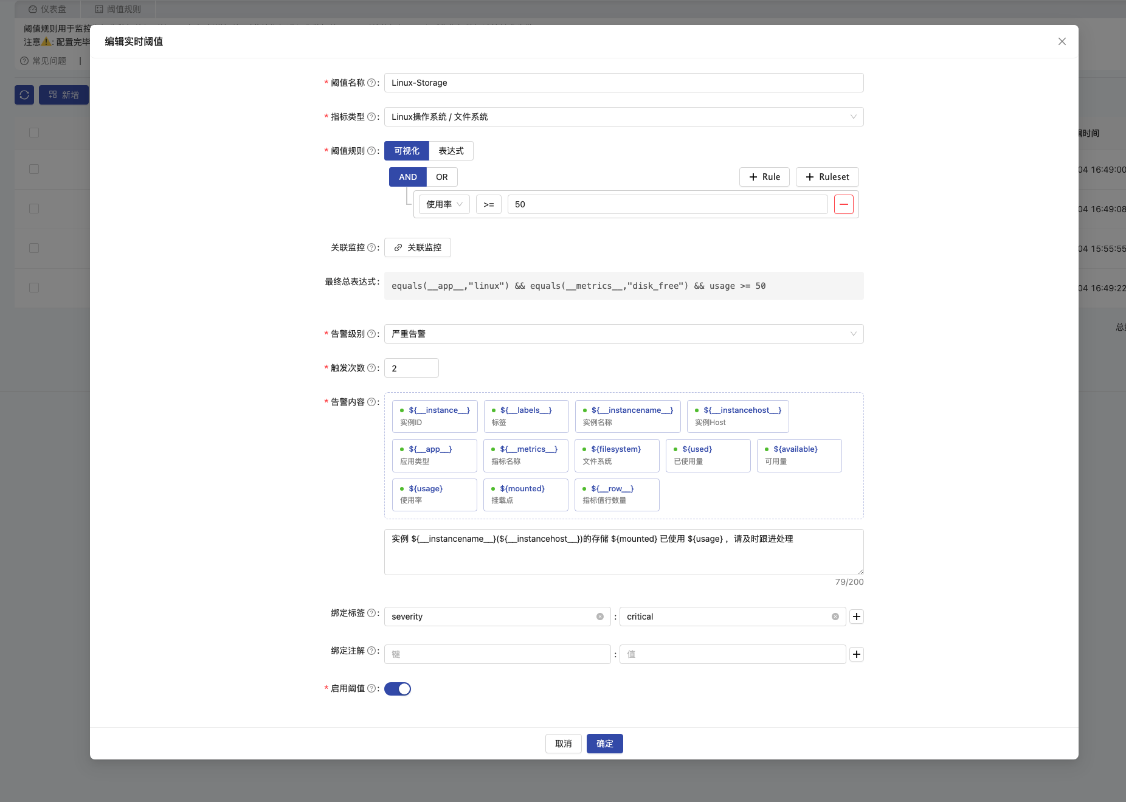This screenshot has width=1126, height=802.
Task: Click the plus icon beside the critical label value
Action: tap(856, 617)
